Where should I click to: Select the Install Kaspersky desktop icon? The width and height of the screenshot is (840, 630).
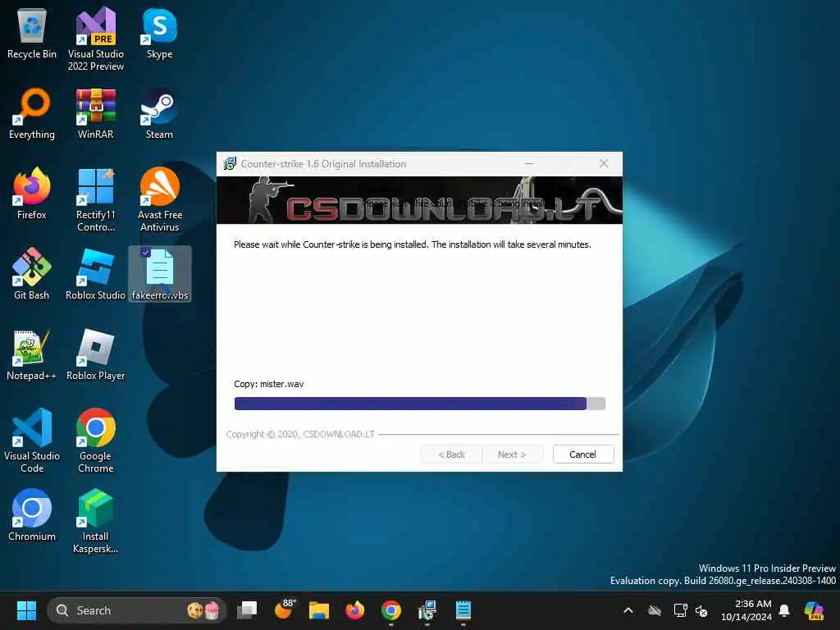tap(96, 521)
